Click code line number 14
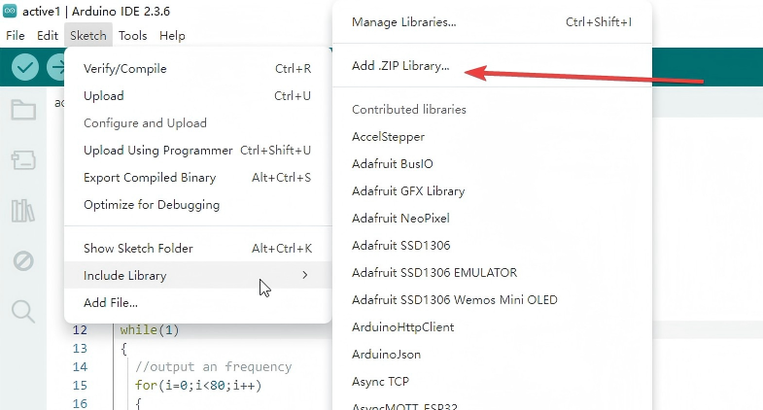Image resolution: width=763 pixels, height=410 pixels. click(x=80, y=366)
